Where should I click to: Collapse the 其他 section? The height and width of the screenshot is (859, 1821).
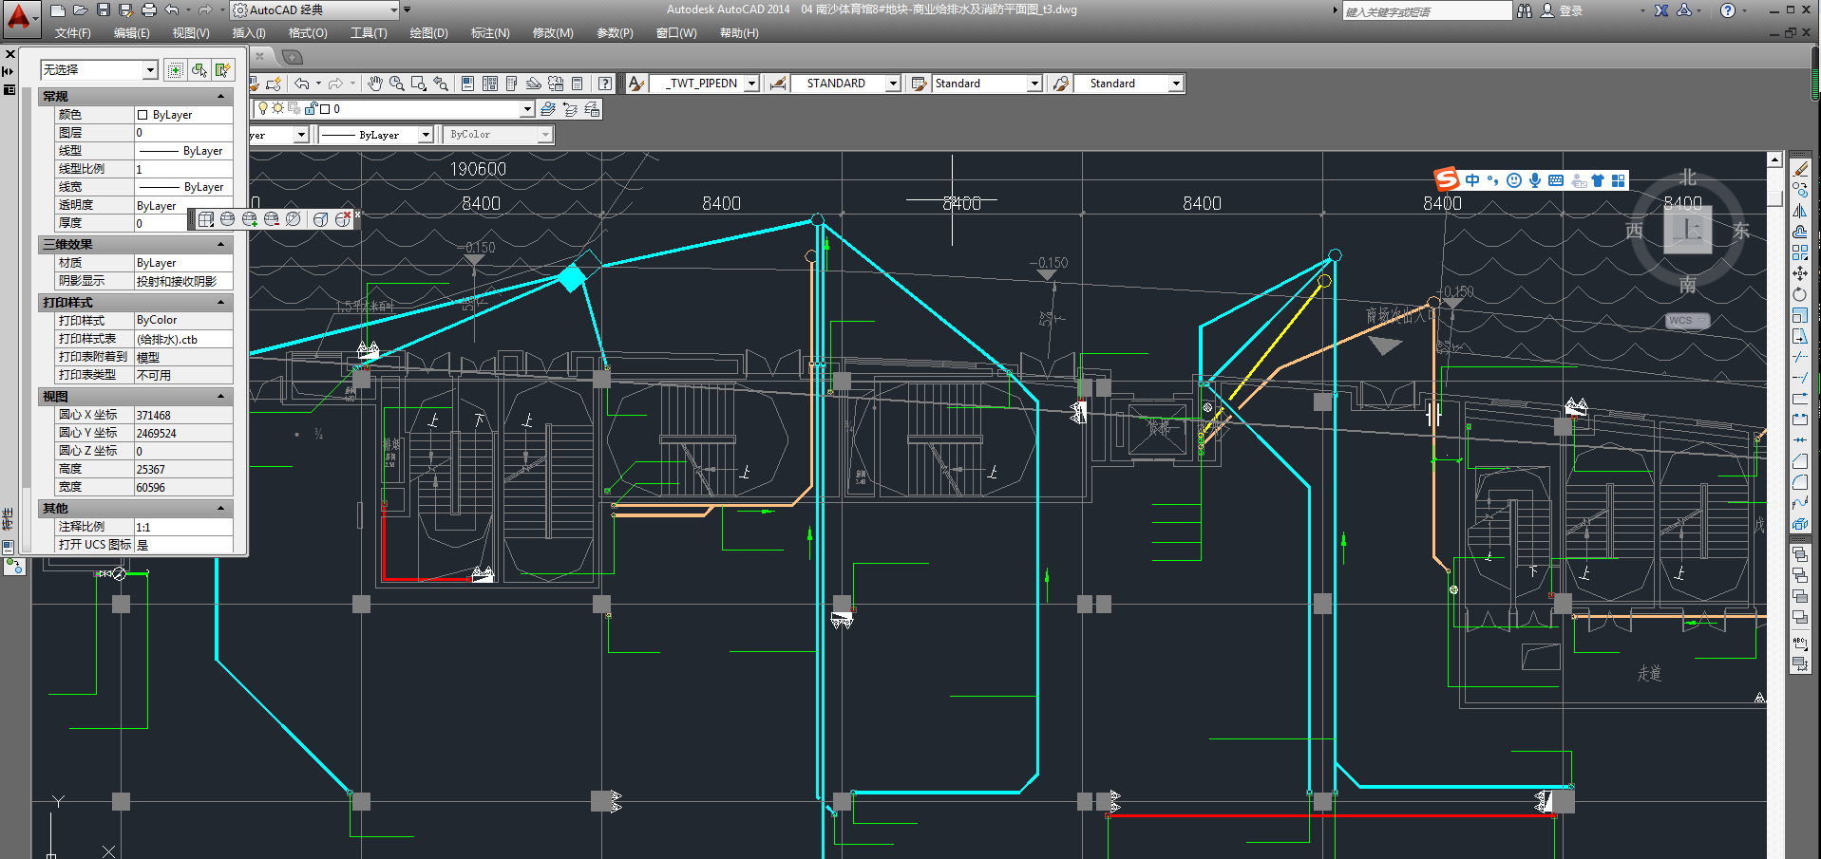pos(221,509)
